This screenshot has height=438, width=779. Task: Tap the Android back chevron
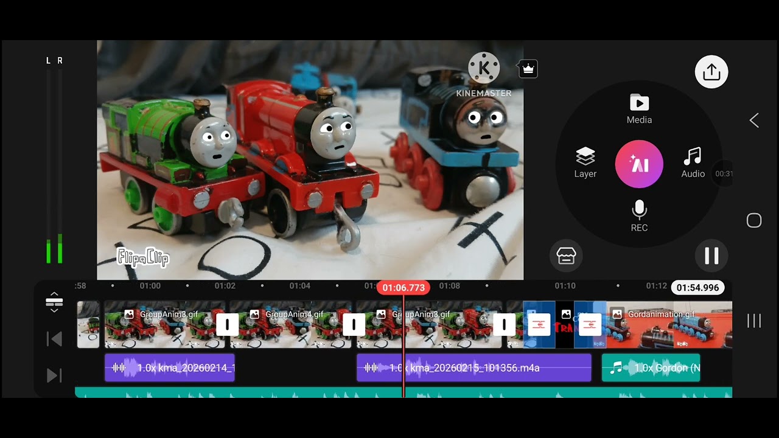pos(754,120)
